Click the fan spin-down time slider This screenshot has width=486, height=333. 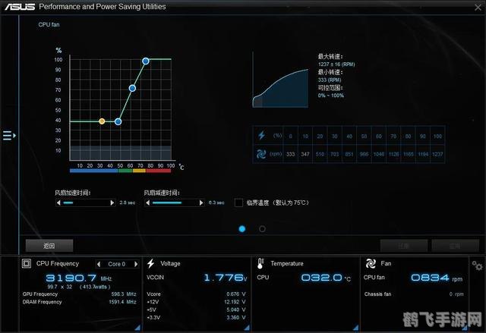click(174, 203)
